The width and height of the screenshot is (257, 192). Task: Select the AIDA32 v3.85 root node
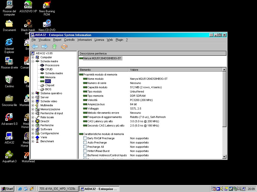click(44, 53)
